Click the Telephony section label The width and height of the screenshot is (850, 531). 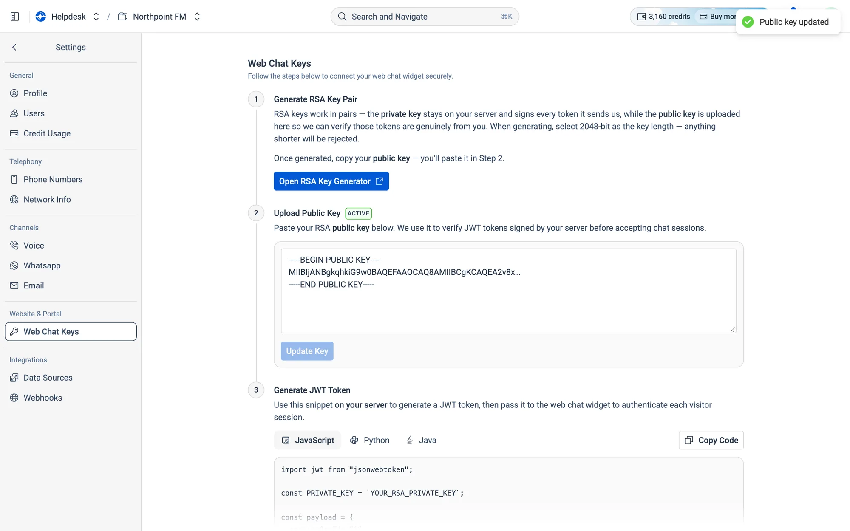pos(25,161)
